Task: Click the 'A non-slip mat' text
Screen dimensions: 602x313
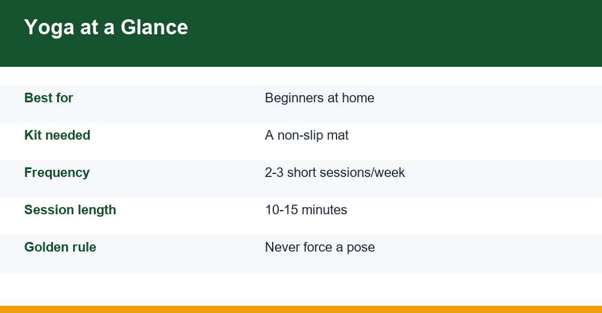Action: point(307,135)
